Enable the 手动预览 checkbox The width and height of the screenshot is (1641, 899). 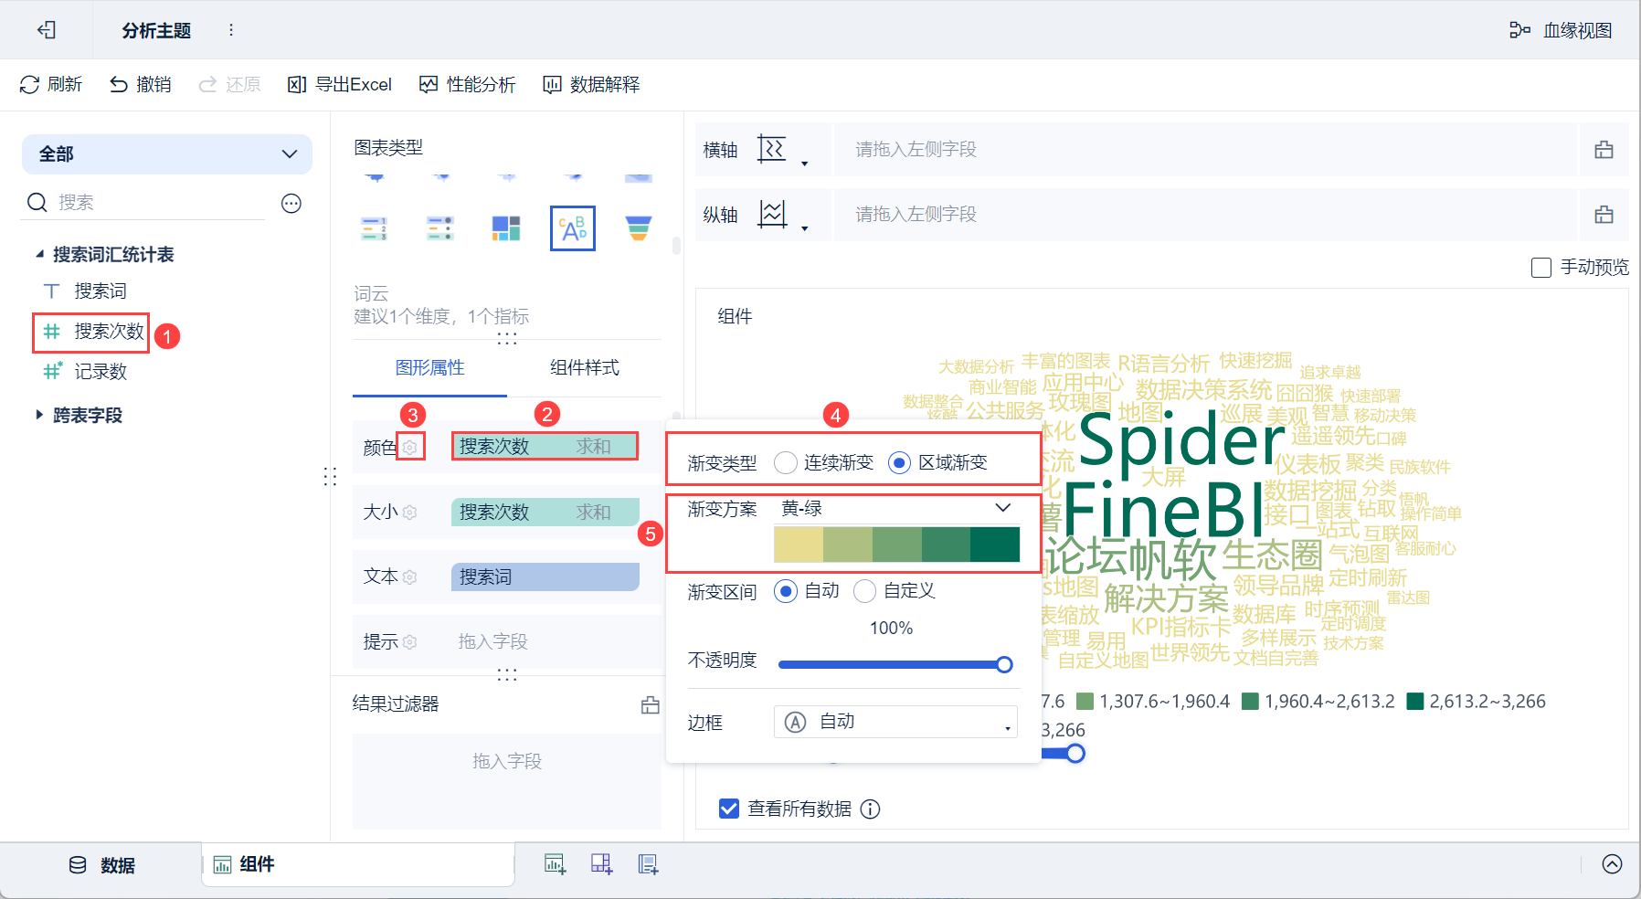(x=1541, y=268)
